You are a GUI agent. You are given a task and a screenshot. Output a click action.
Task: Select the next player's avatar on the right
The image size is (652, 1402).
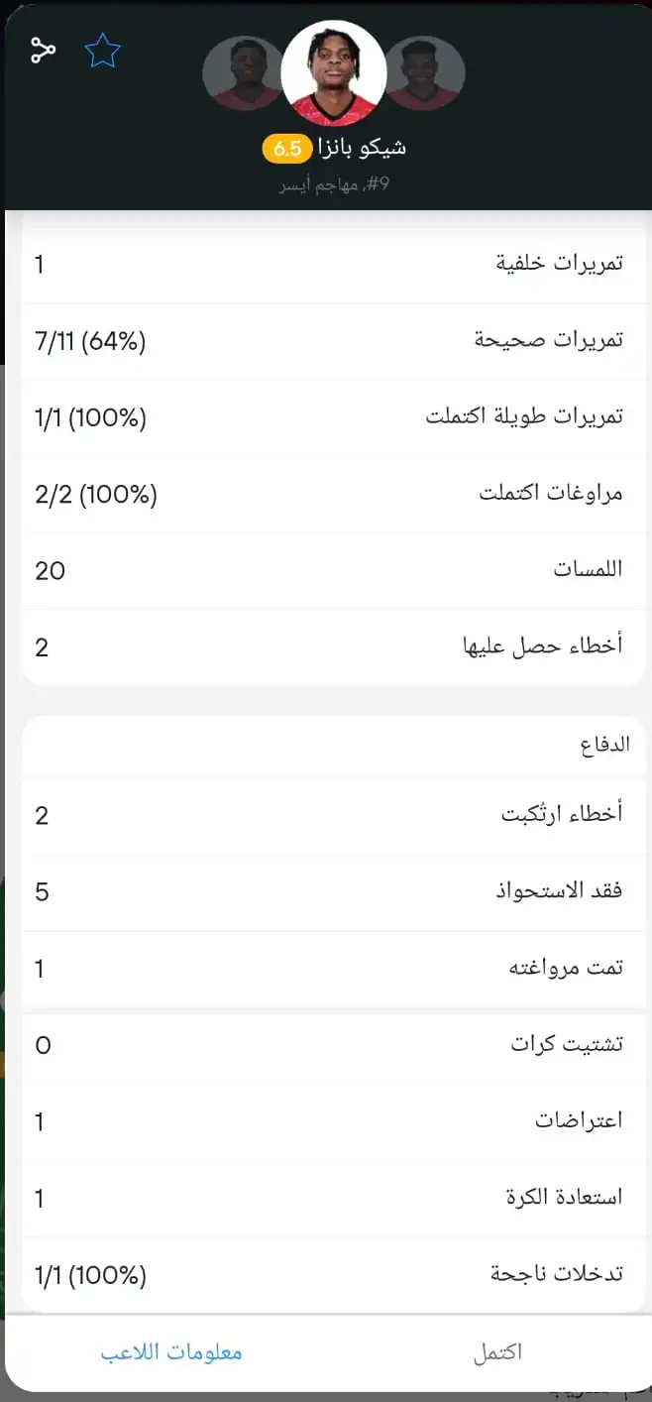(423, 71)
